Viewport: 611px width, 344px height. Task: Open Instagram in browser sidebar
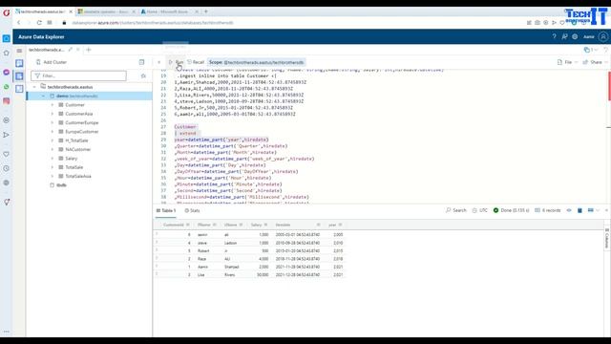point(7,101)
